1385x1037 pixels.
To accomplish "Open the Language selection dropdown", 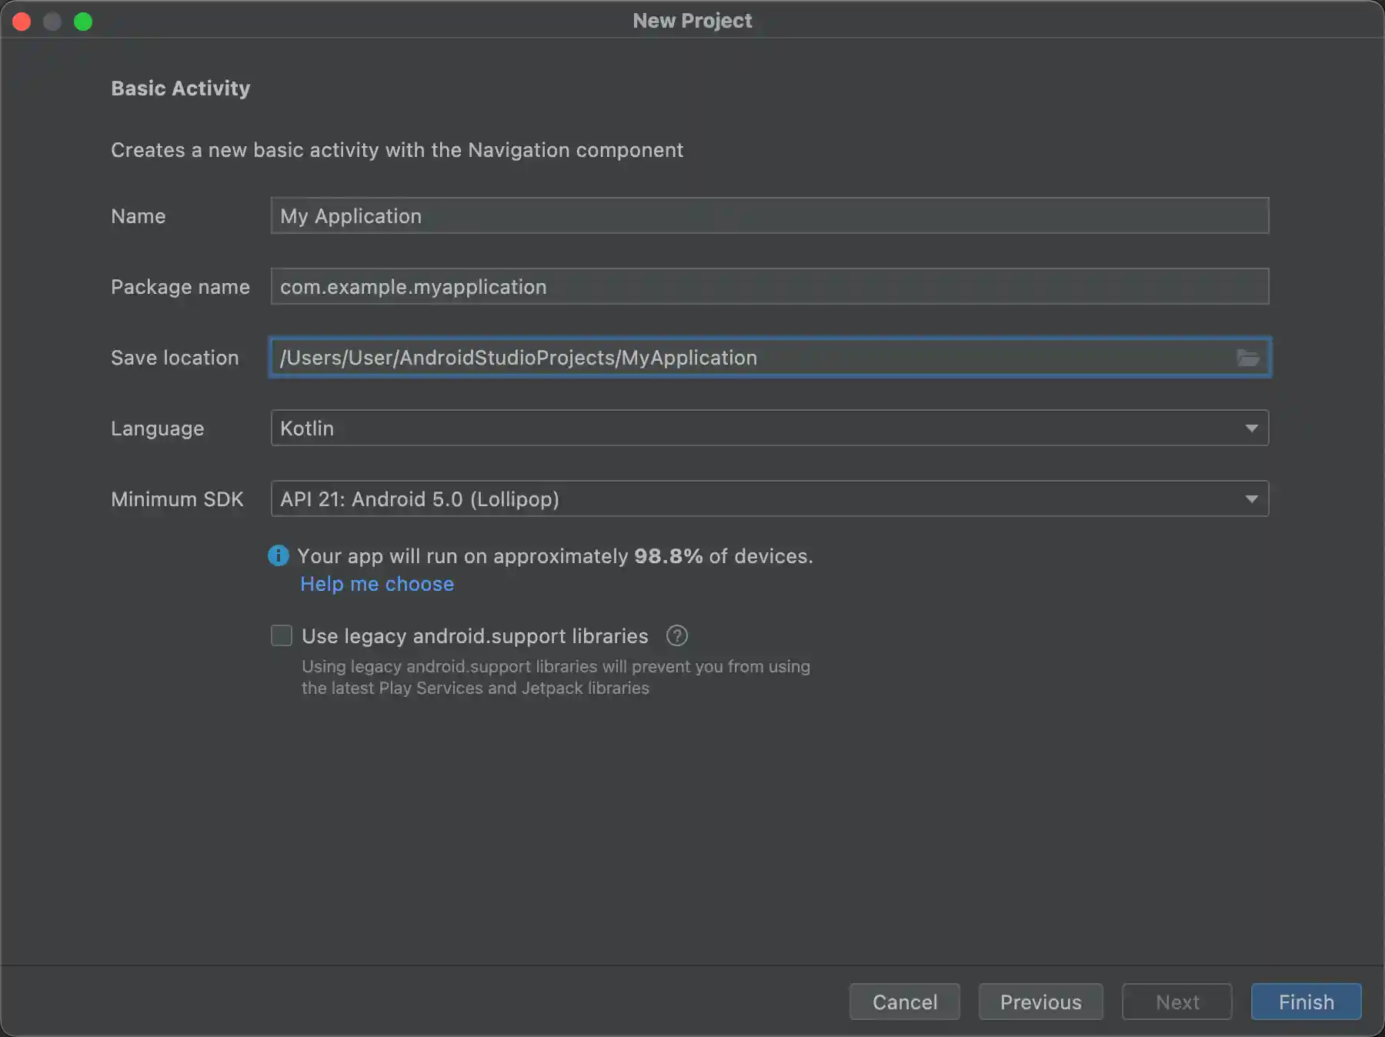I will 769,428.
